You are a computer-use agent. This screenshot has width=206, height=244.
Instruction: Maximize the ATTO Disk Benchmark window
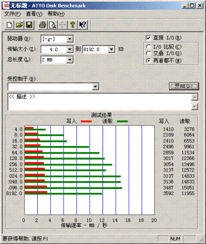pyautogui.click(x=192, y=6)
